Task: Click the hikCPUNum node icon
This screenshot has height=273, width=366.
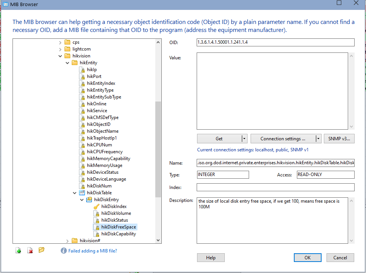Action: tap(82, 145)
